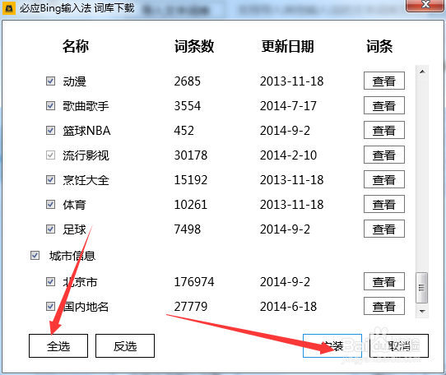View entries for 动漫 with 查看
Screen dimensions: 446x375
pyautogui.click(x=384, y=81)
